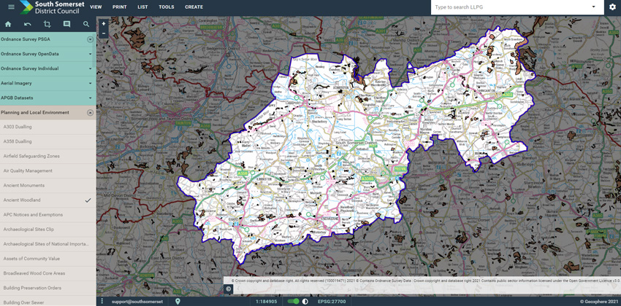Image resolution: width=621 pixels, height=306 pixels.
Task: Select Archaeological Sites of National Importance layer
Action: 48,244
